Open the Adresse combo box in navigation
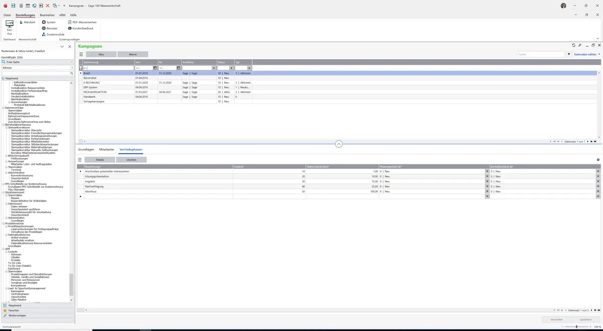This screenshot has width=603, height=331. pos(38,67)
